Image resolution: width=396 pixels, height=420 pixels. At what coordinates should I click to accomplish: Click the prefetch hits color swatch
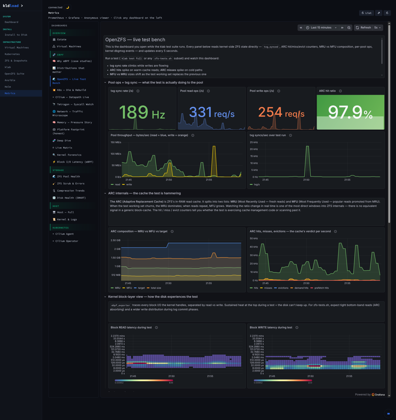312,288
